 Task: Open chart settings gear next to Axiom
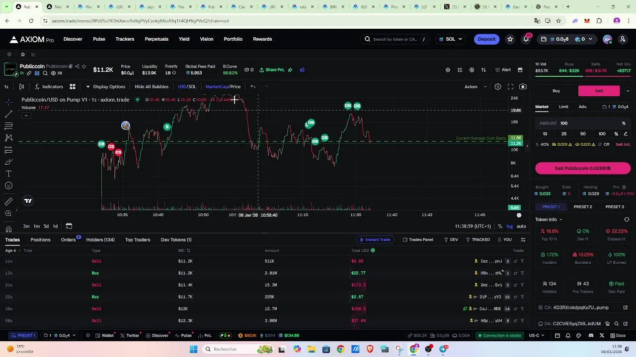pyautogui.click(x=497, y=87)
